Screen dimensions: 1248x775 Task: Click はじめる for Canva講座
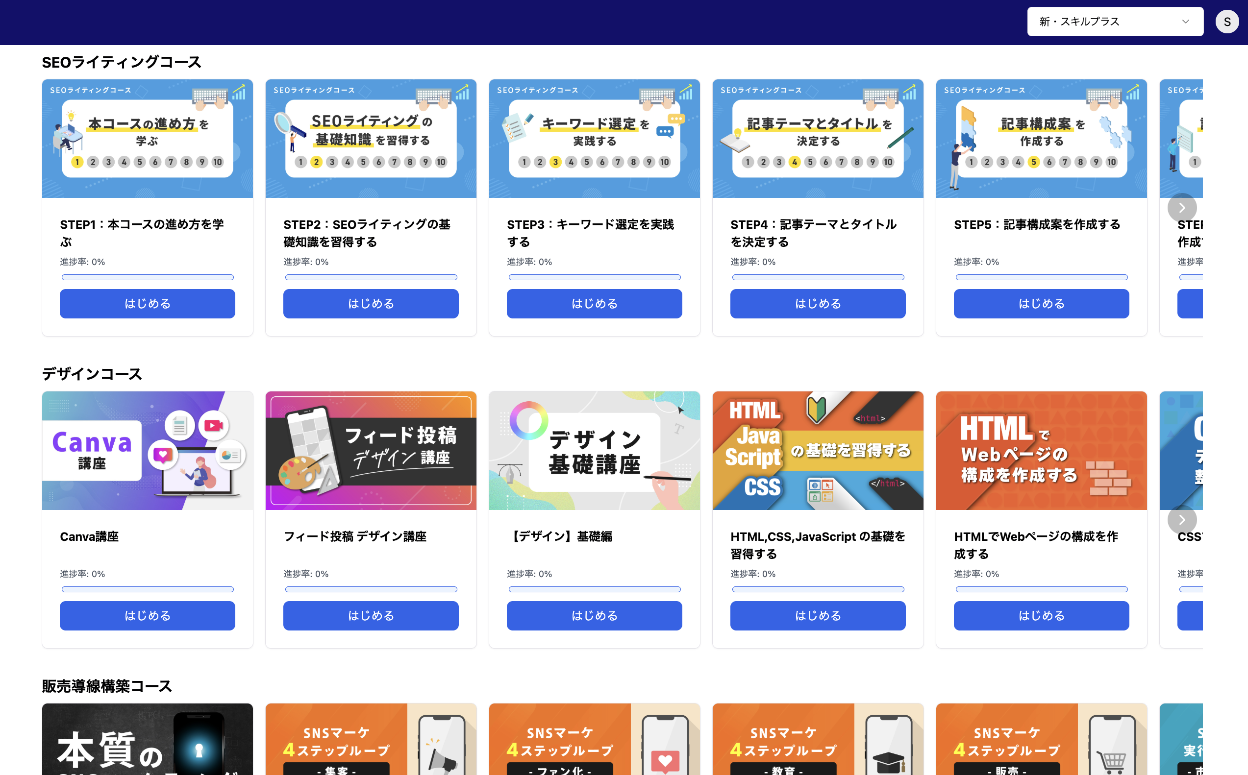pyautogui.click(x=147, y=615)
